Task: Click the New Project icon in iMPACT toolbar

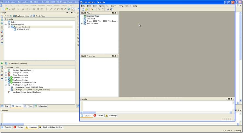Action: point(83,9)
